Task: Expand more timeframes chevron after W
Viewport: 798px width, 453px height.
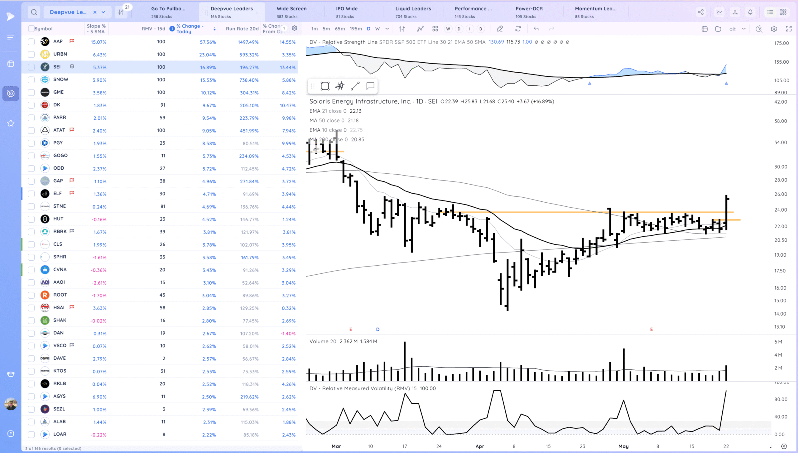Action: (x=387, y=29)
